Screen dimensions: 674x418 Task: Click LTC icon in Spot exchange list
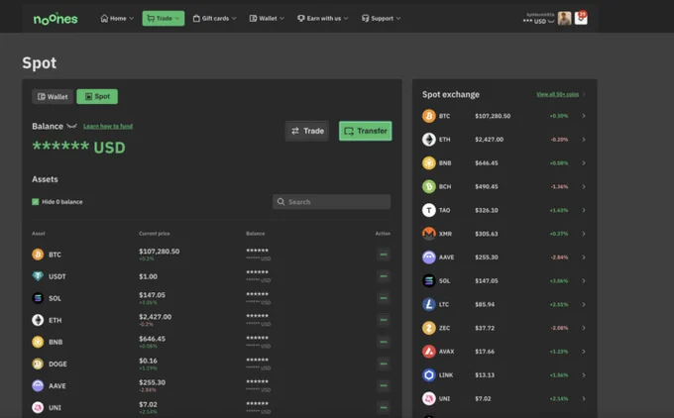point(428,305)
